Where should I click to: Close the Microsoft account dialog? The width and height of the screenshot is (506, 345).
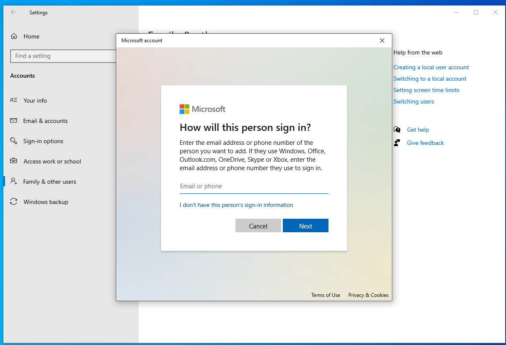click(382, 41)
